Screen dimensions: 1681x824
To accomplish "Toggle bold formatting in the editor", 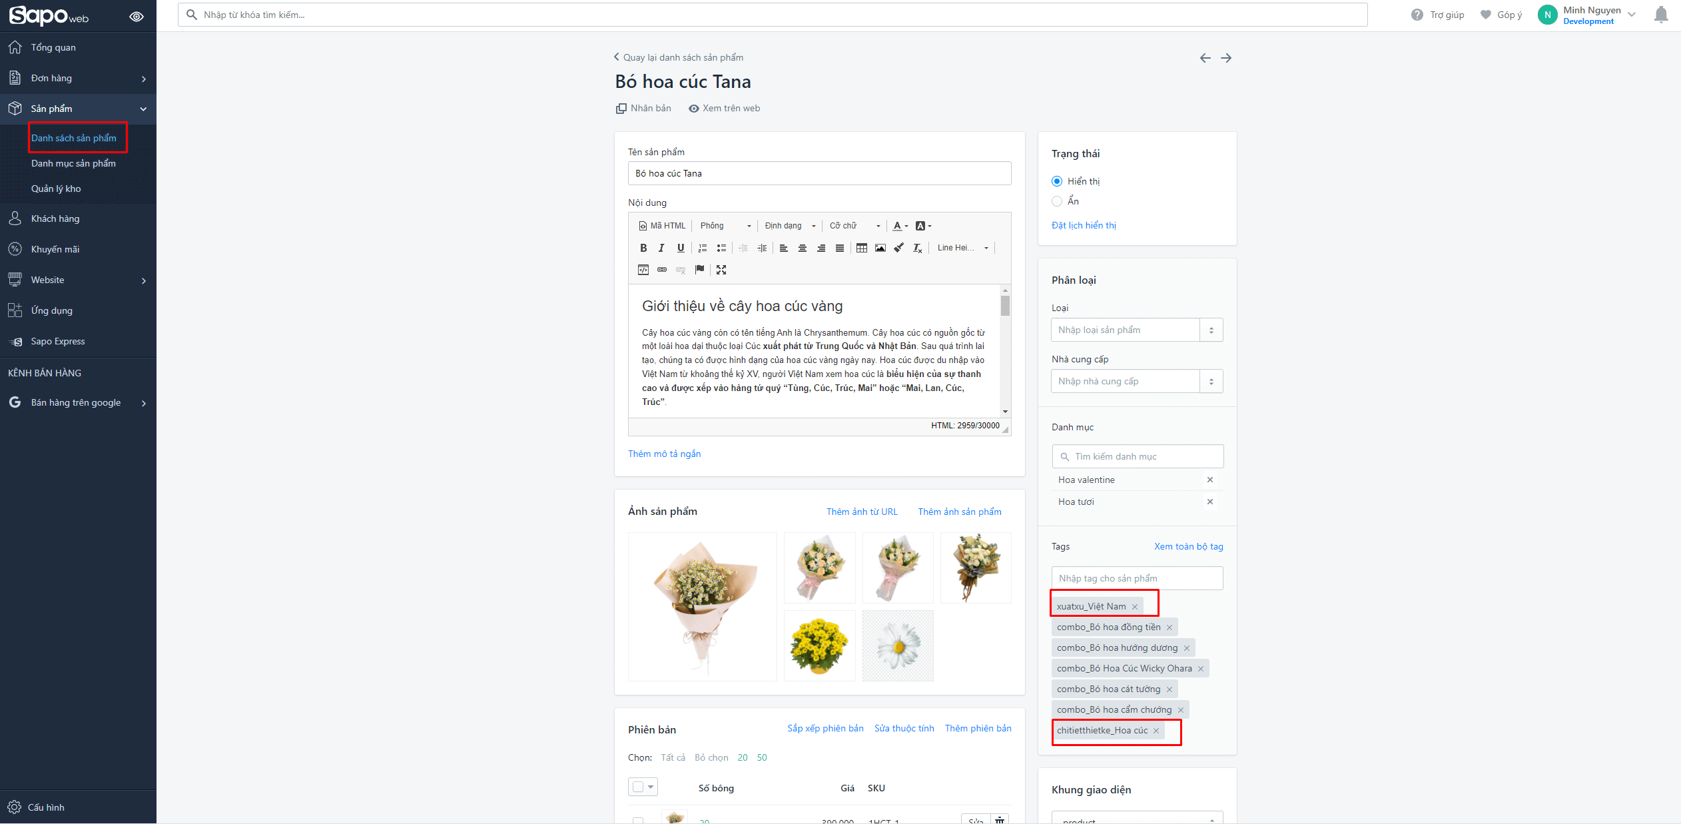I will point(643,248).
